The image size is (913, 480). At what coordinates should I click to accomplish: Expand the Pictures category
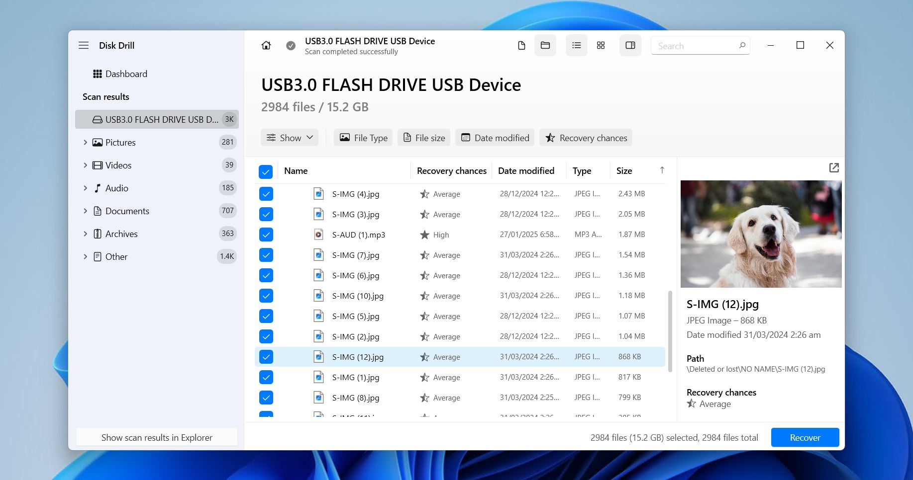(85, 142)
